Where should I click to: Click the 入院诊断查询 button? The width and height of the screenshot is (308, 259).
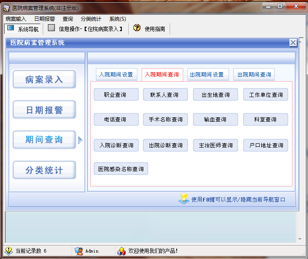pyautogui.click(x=116, y=145)
